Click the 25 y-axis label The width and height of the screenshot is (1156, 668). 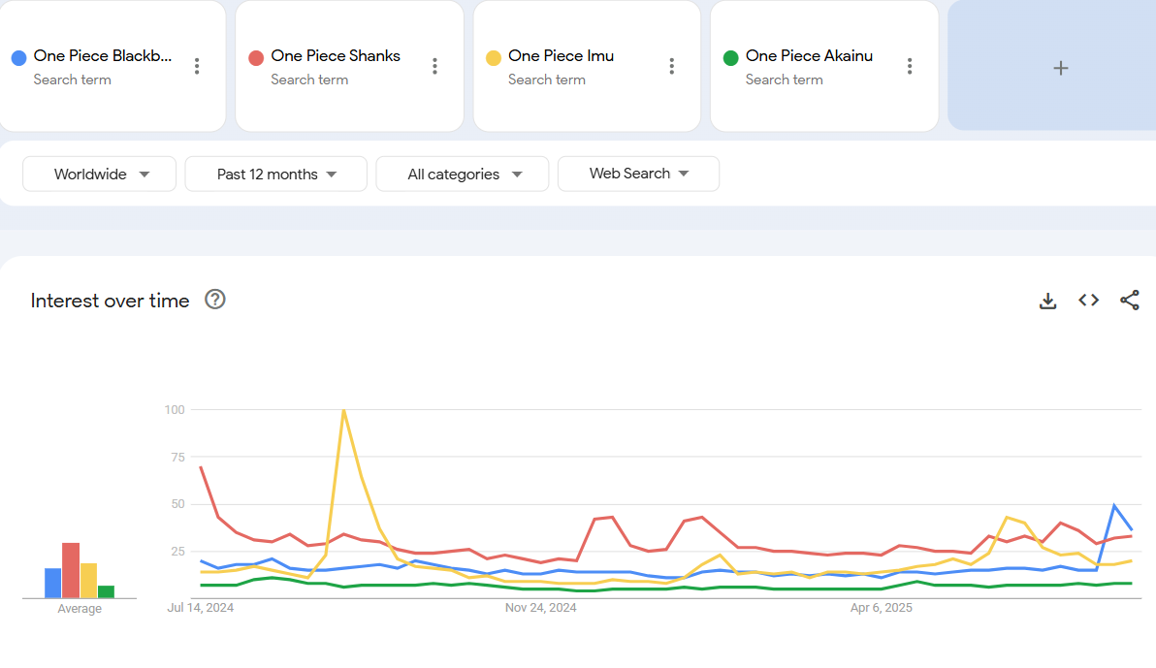[x=177, y=552]
